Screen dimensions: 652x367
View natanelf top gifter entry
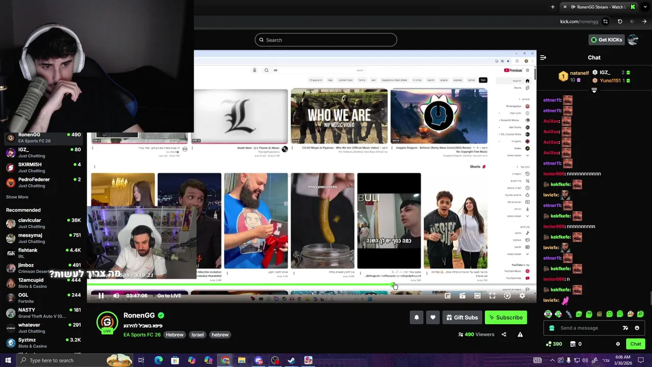click(574, 76)
